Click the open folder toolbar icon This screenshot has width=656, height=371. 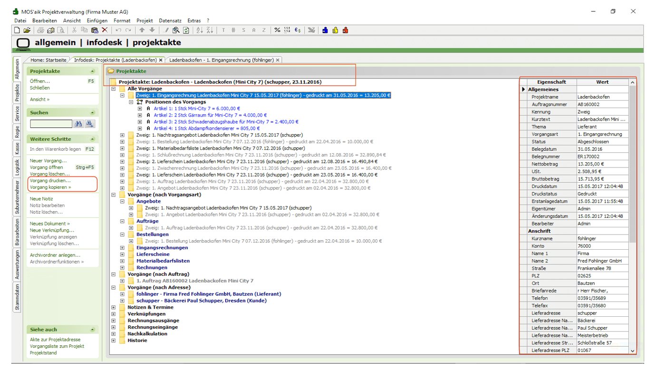(27, 30)
